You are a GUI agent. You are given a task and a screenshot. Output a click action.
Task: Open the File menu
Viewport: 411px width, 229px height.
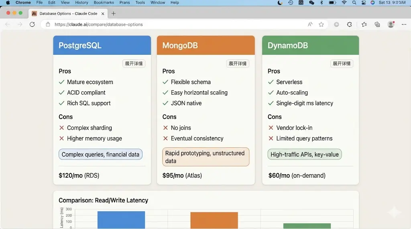point(39,3)
